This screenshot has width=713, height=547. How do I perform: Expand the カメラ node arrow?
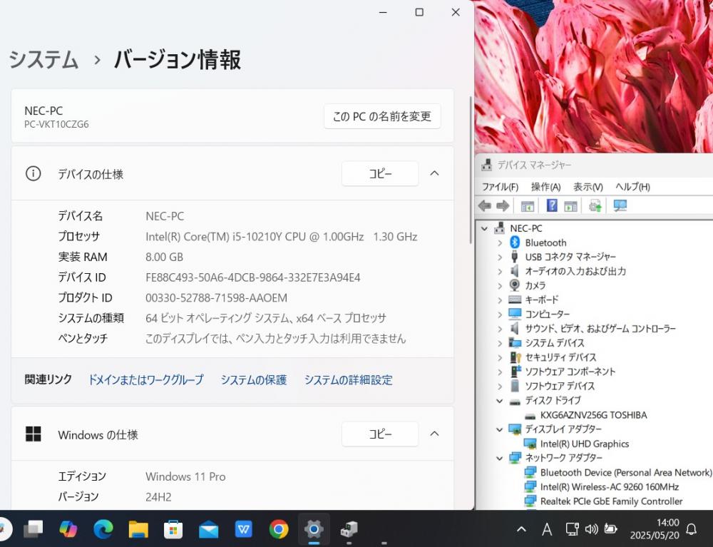[500, 285]
